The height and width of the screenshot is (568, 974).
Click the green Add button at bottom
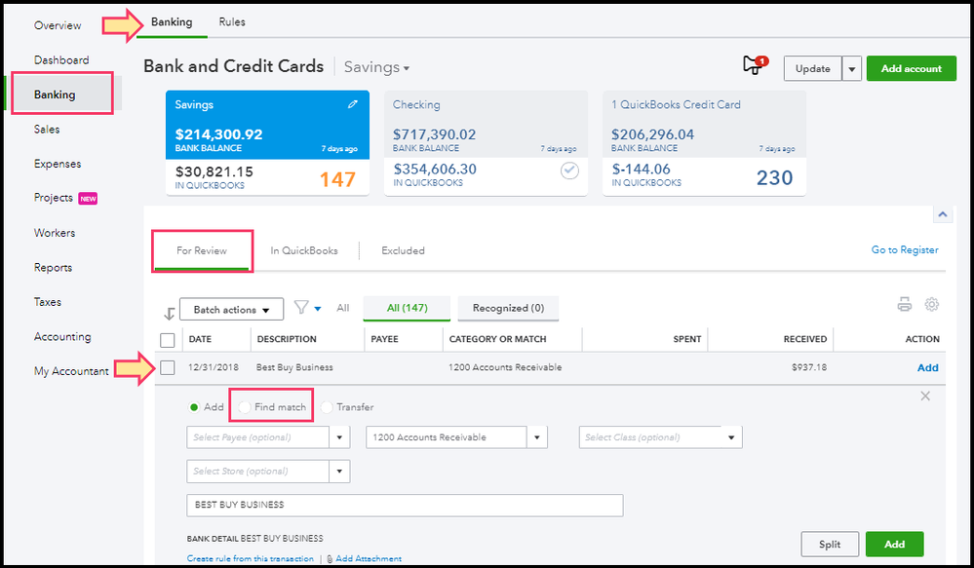click(x=894, y=545)
